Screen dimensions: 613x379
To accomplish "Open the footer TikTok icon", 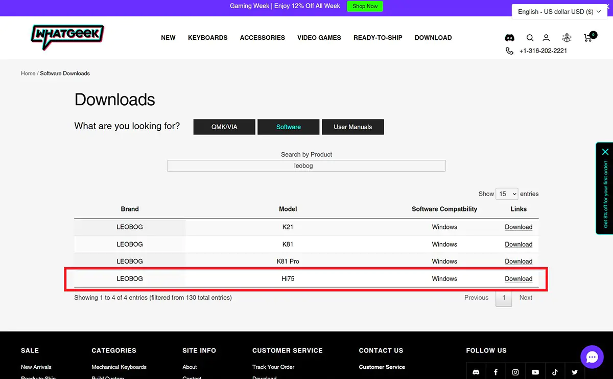I will pyautogui.click(x=555, y=372).
